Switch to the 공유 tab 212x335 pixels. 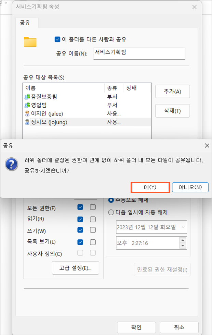click(x=25, y=23)
